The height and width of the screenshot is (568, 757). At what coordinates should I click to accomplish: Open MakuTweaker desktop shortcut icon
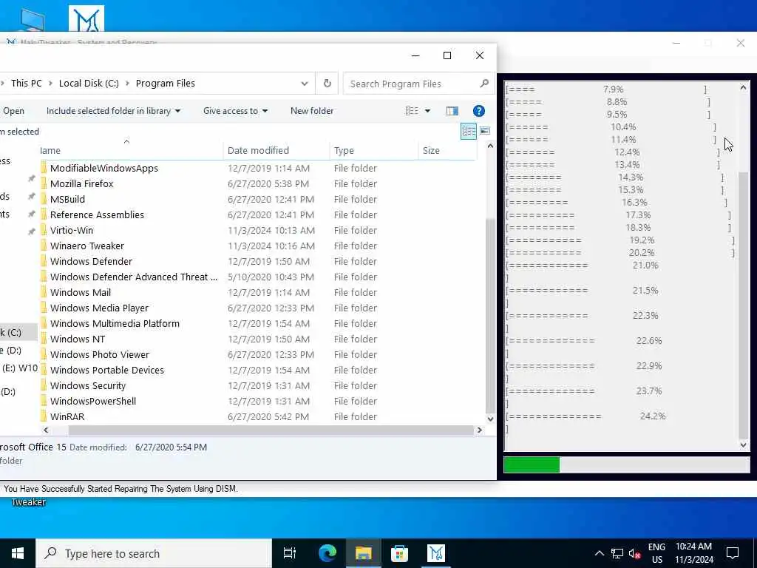coord(86,18)
